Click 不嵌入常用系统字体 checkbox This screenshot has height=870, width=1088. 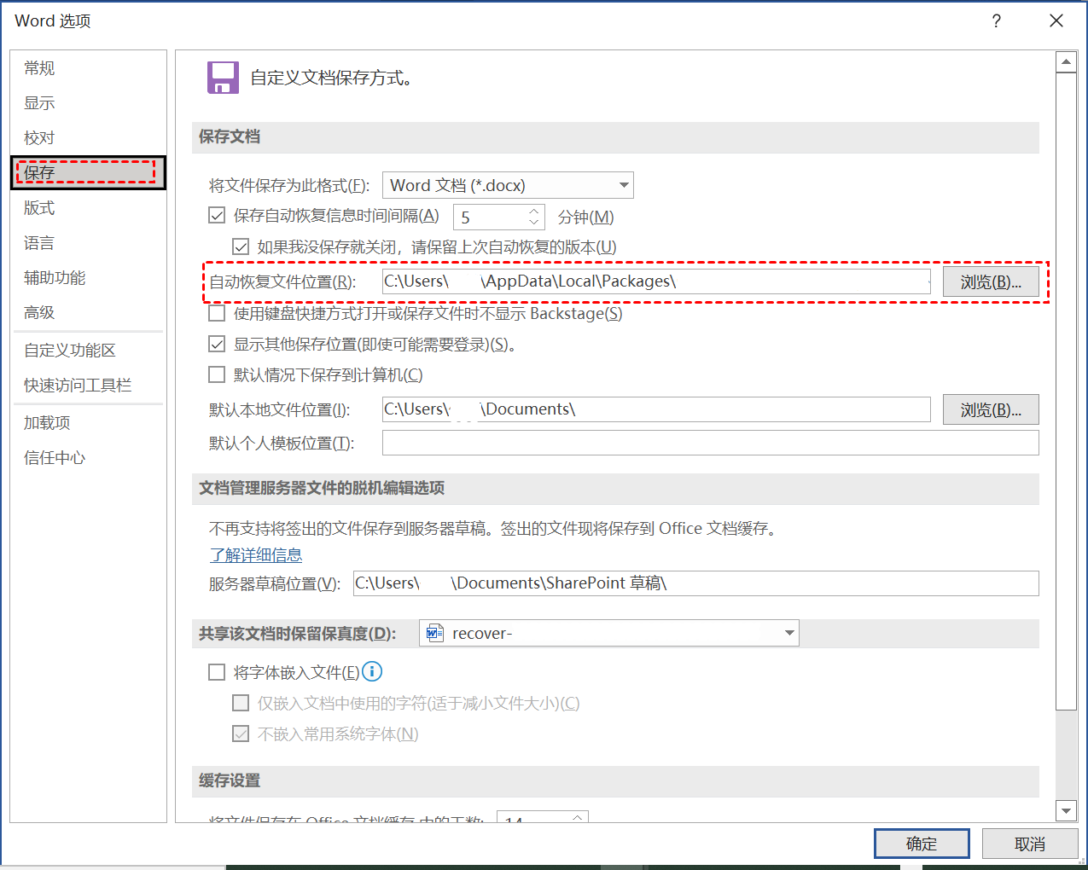click(x=241, y=734)
